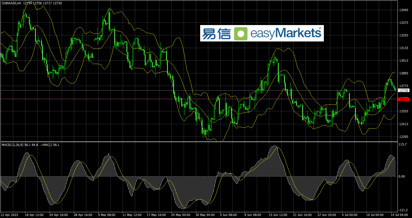Click the 5 May 08:00 time marker
The height and width of the screenshot is (218, 412).
[107, 215]
